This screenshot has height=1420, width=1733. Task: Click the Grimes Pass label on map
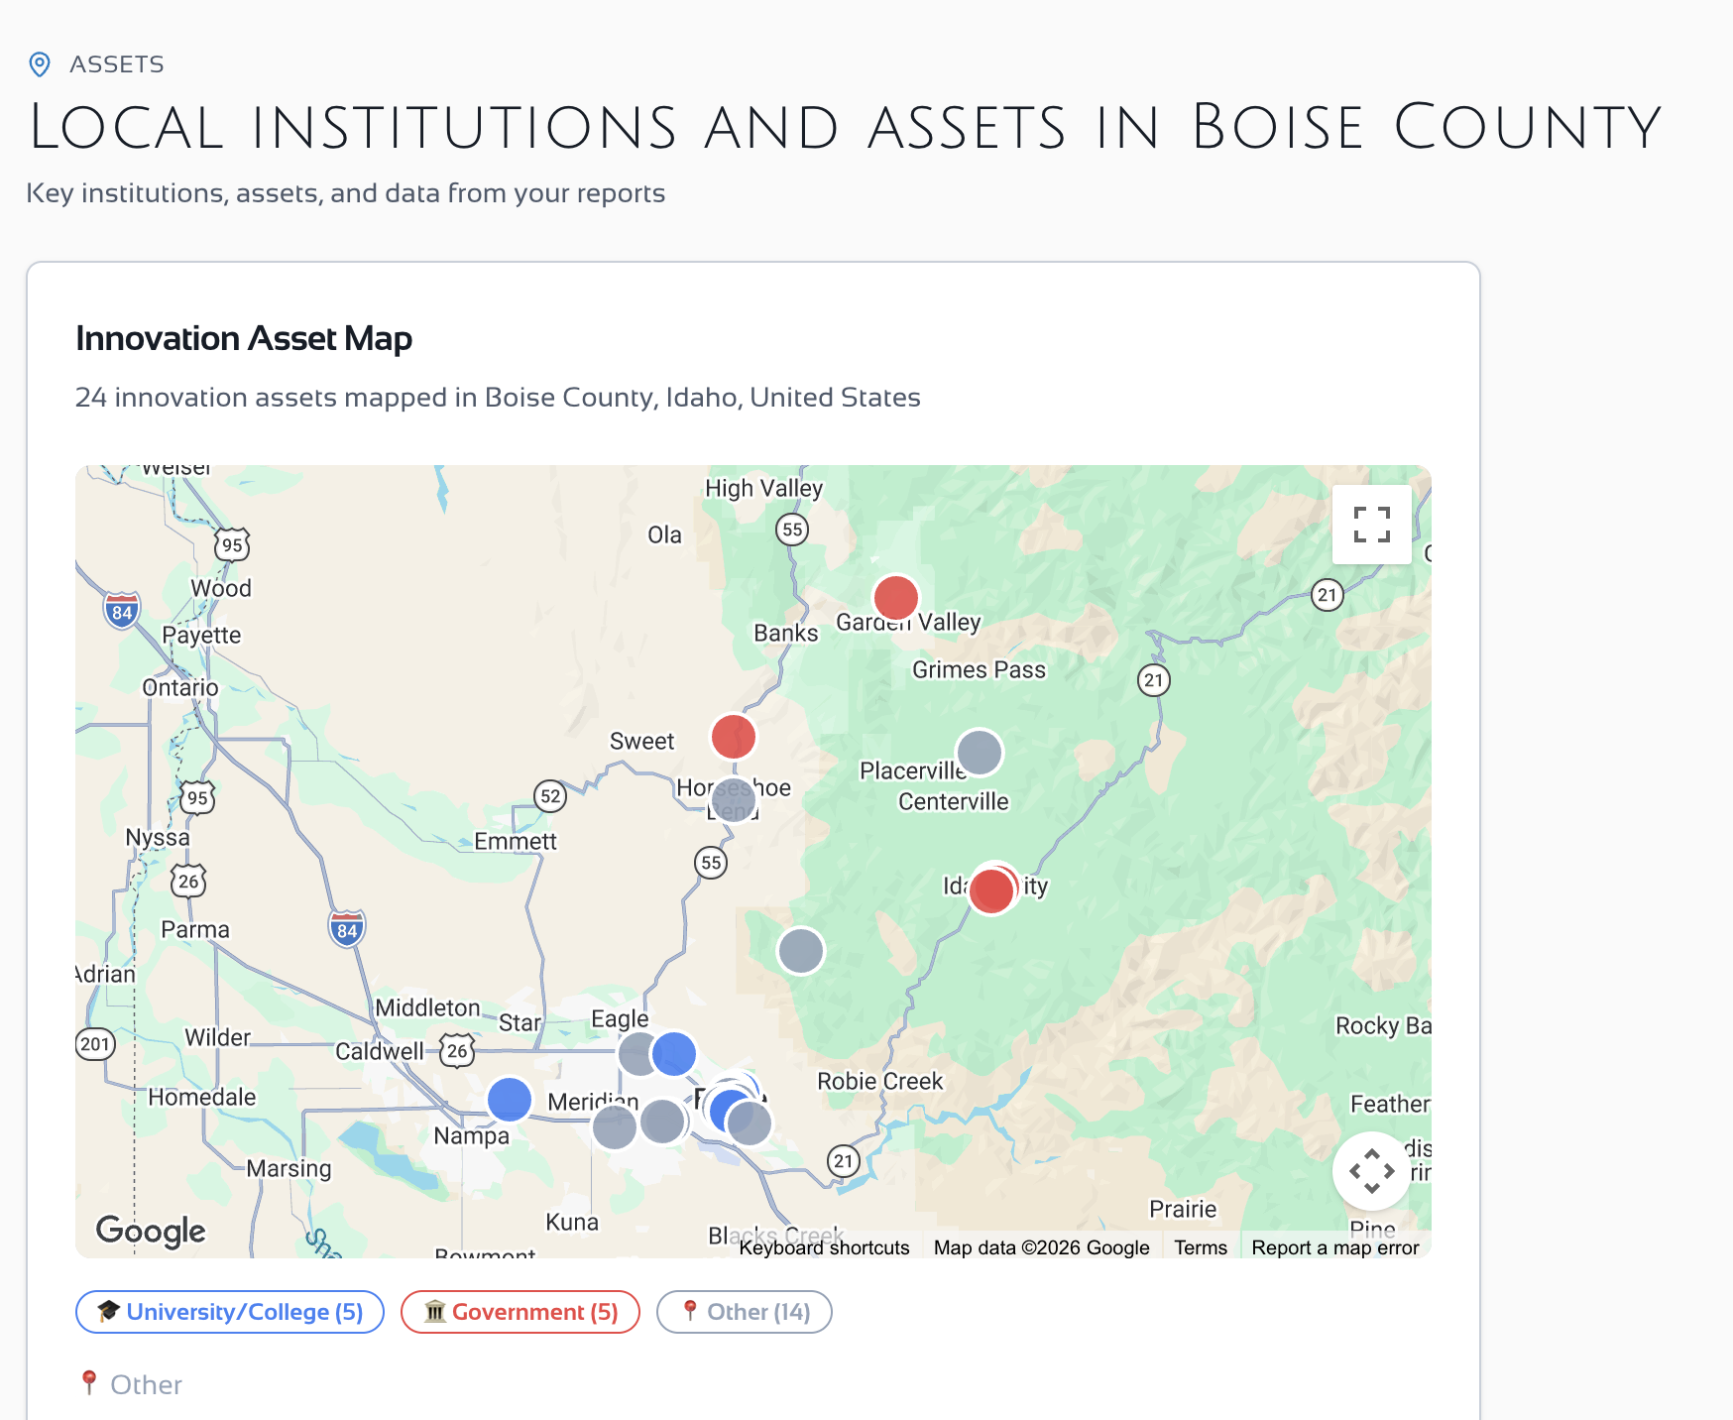[x=979, y=669]
